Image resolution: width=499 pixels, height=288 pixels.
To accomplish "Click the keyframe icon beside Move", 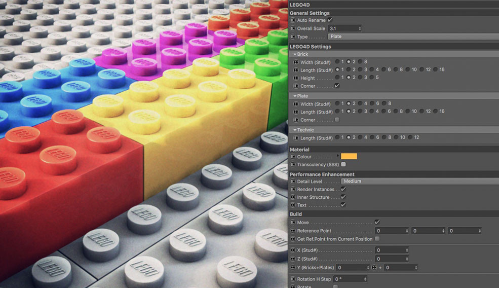I will 292,223.
